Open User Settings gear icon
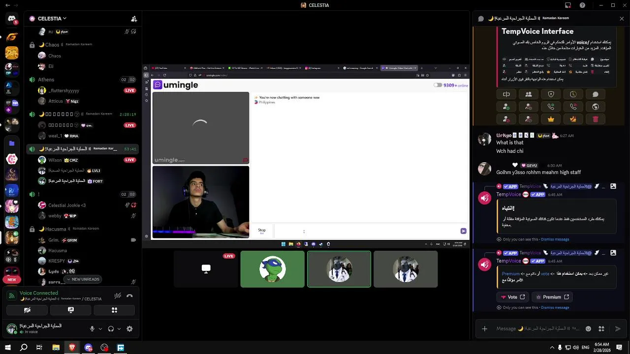The image size is (630, 354). click(x=129, y=329)
